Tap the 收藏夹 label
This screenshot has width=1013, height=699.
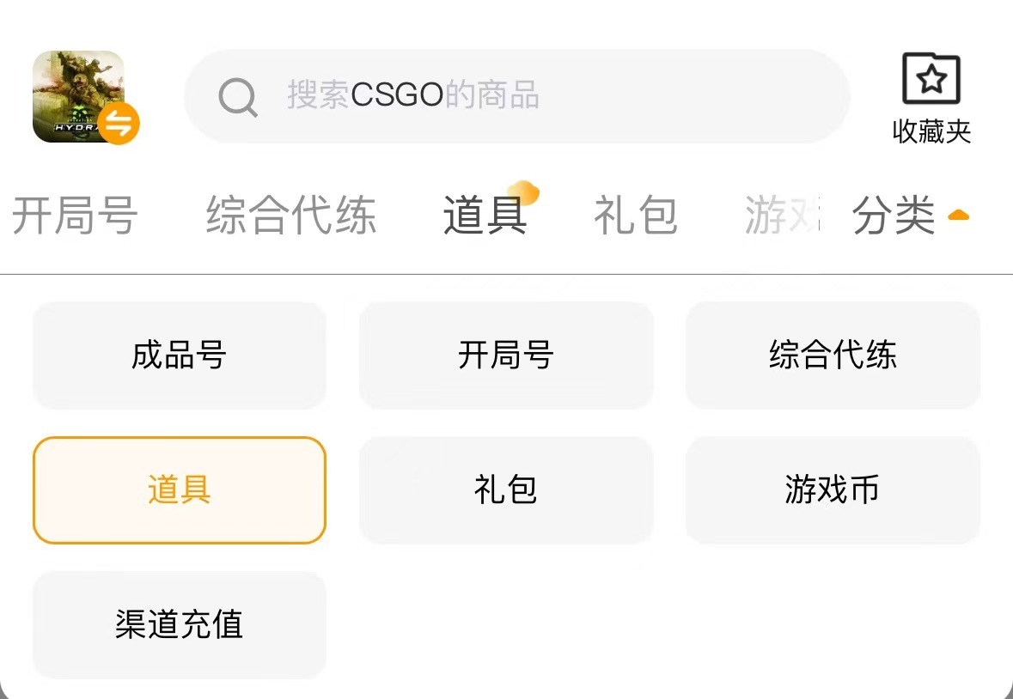931,131
